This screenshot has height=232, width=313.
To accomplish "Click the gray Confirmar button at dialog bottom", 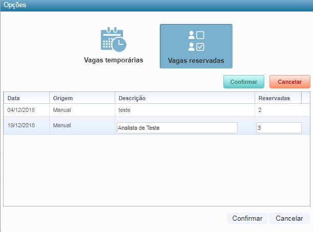I will click(247, 218).
